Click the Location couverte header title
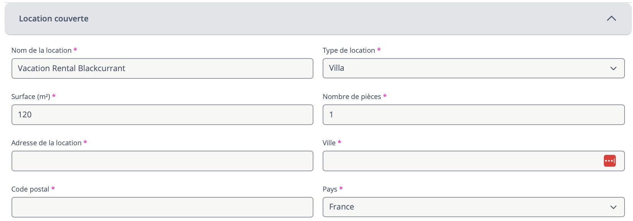Screen dimensions: 633x221 coord(54,19)
